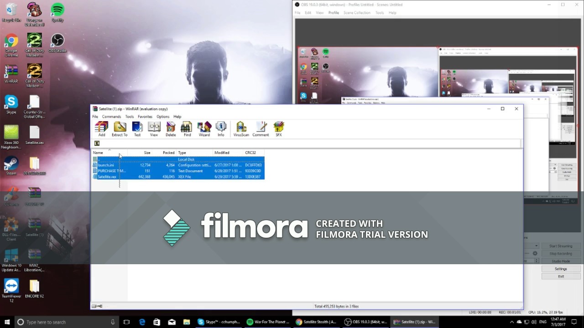
Task: Click the ENCORE V2 desktop folder
Action: click(34, 289)
